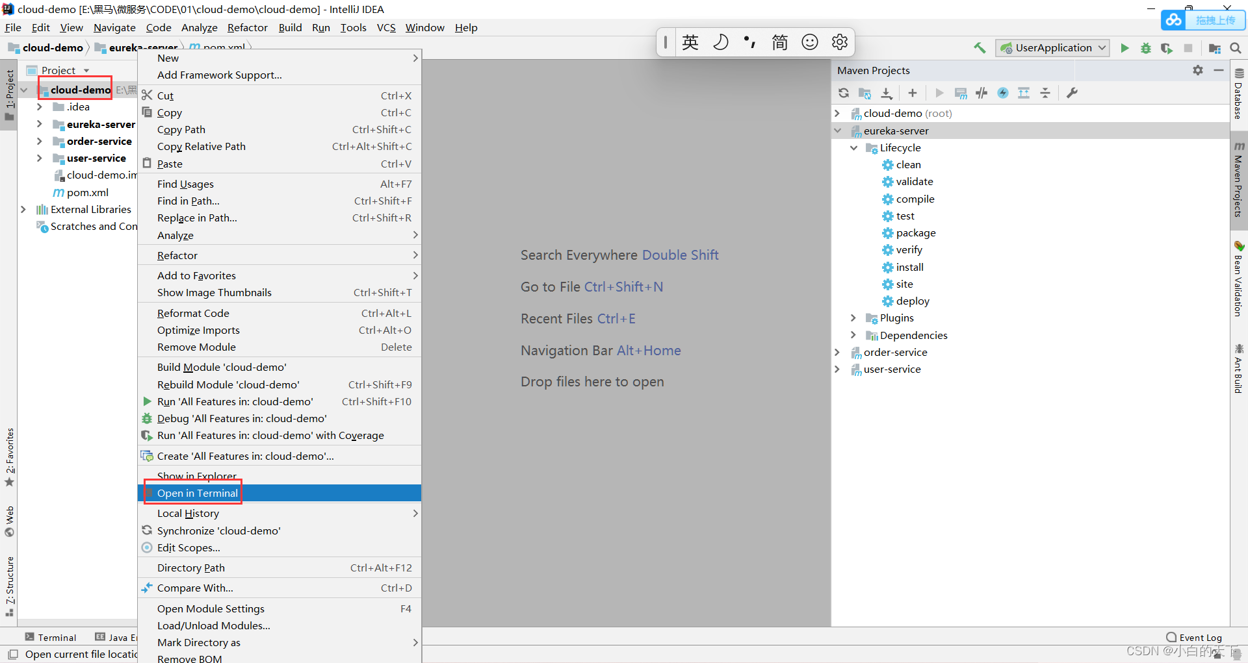Select the install lifecycle goal

[x=909, y=267]
